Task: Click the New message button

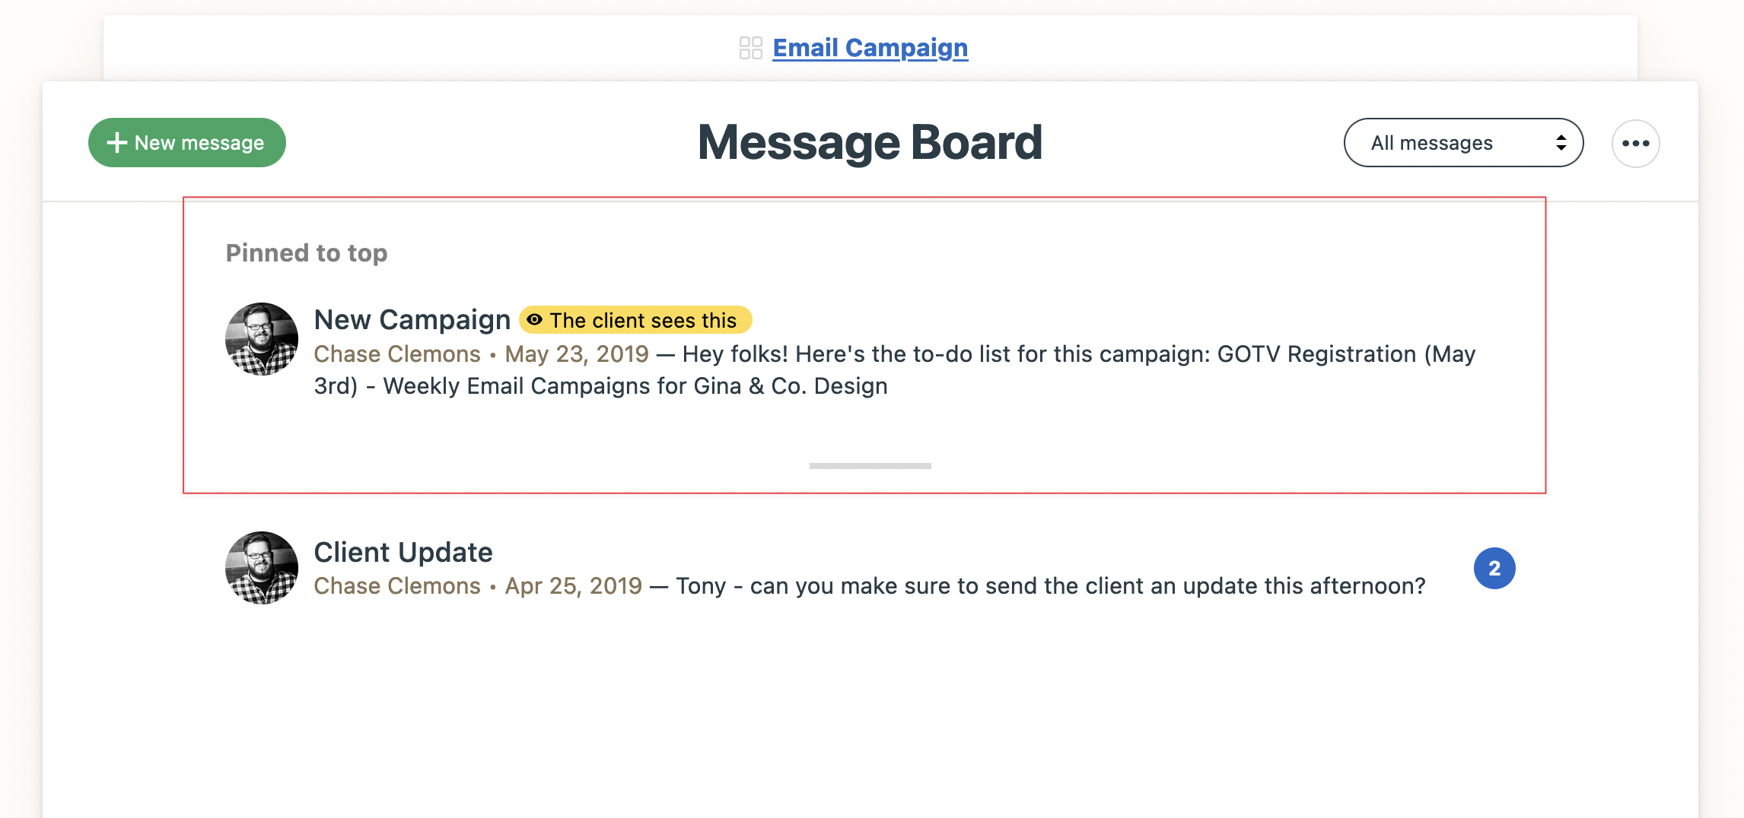Action: (x=187, y=143)
